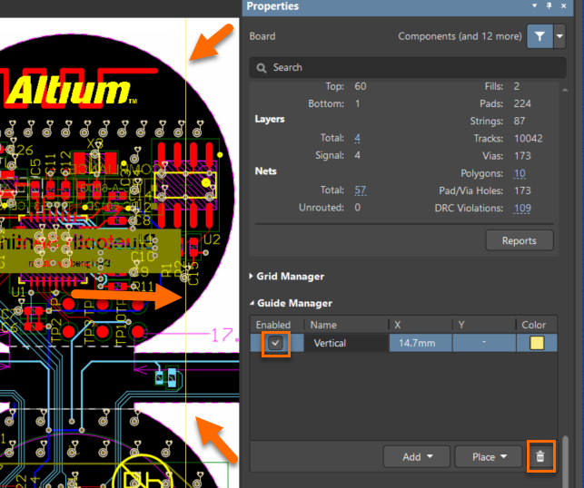
Task: Open the DRC Violations 109 link
Action: 522,209
